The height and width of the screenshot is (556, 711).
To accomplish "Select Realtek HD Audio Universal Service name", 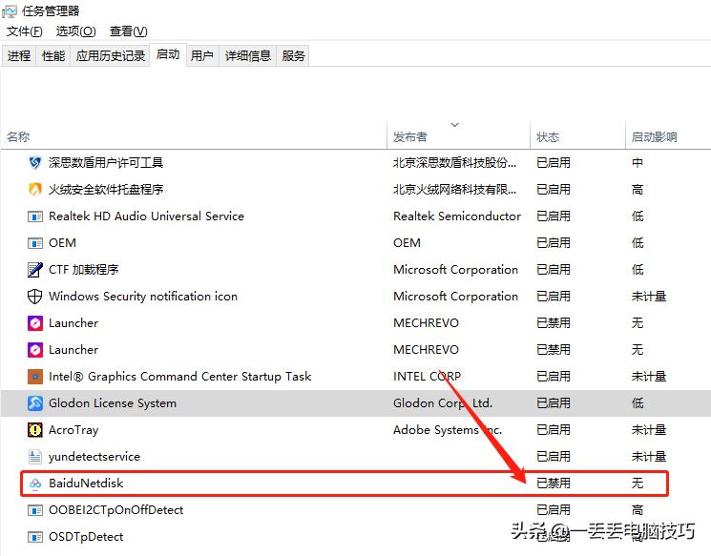I will 146,216.
